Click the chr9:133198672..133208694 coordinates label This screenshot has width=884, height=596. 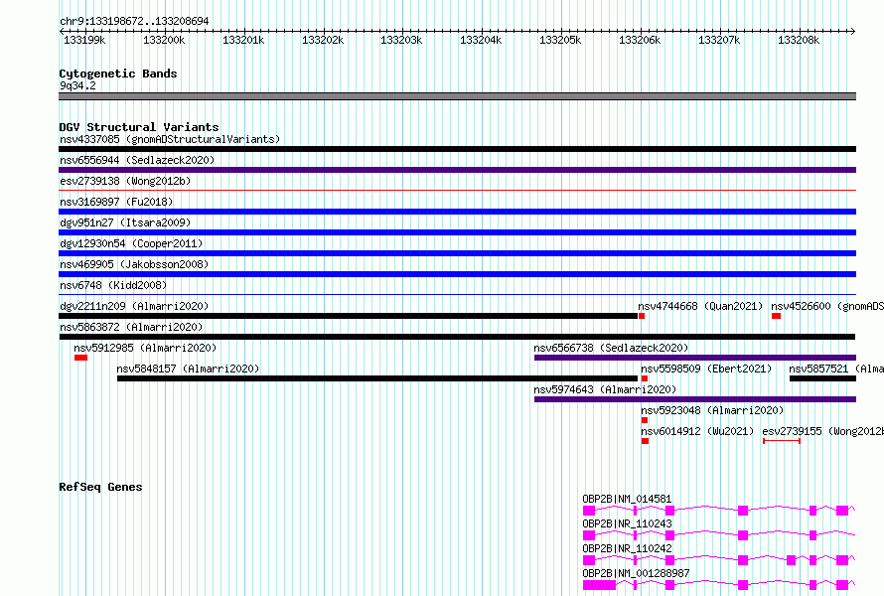pyautogui.click(x=134, y=21)
